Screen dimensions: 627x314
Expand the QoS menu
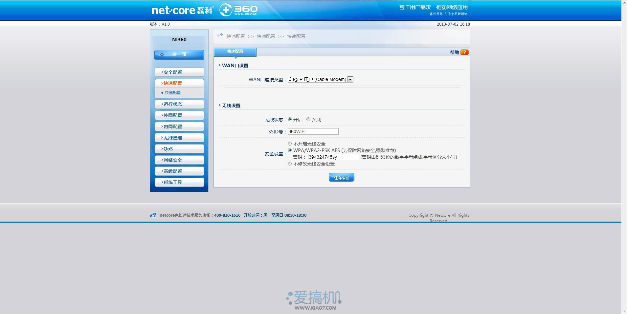(179, 149)
